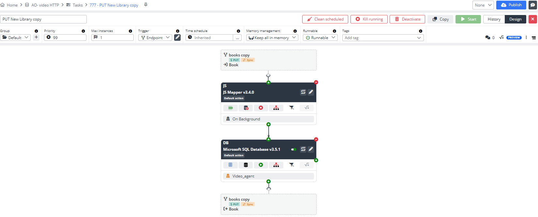
Task: Click the swap icon on Microsoft SQL Database step
Action: [x=303, y=149]
